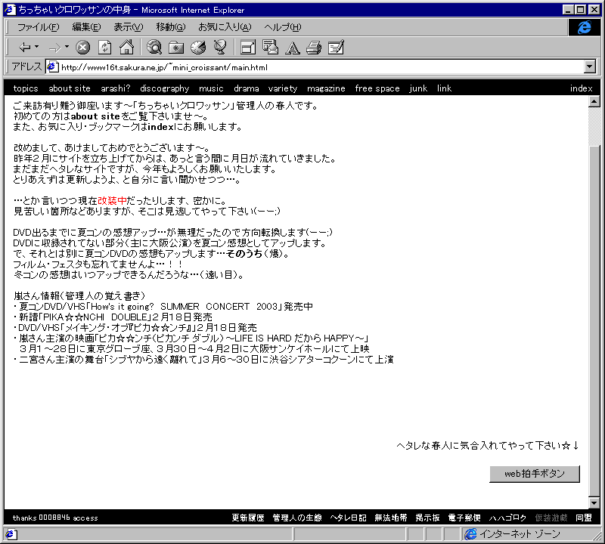Open the Favorites folder icon
This screenshot has height=544, width=605.
176,48
